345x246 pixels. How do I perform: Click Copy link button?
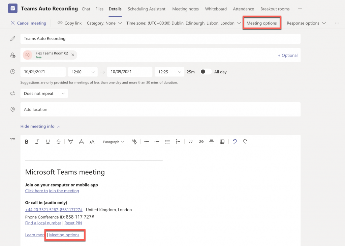click(69, 23)
